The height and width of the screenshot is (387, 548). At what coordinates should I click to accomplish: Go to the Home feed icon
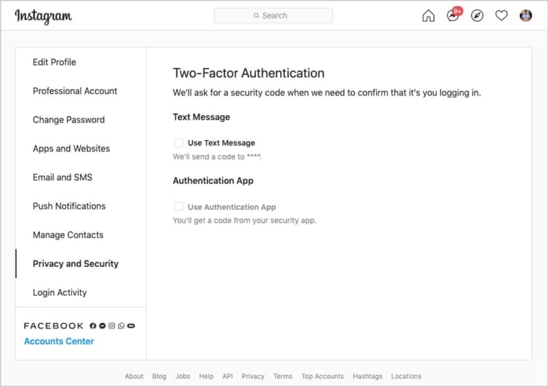[x=428, y=16]
